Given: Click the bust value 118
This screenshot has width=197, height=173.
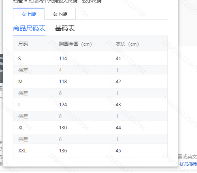Looking at the screenshot, I should pyautogui.click(x=63, y=82).
